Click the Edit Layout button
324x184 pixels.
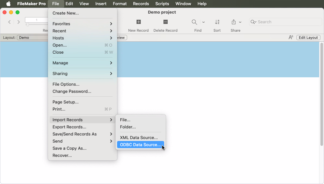click(x=308, y=38)
